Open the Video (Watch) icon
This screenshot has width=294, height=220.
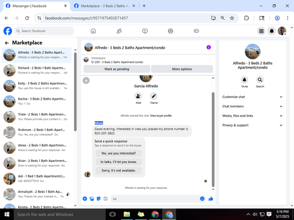click(x=145, y=31)
